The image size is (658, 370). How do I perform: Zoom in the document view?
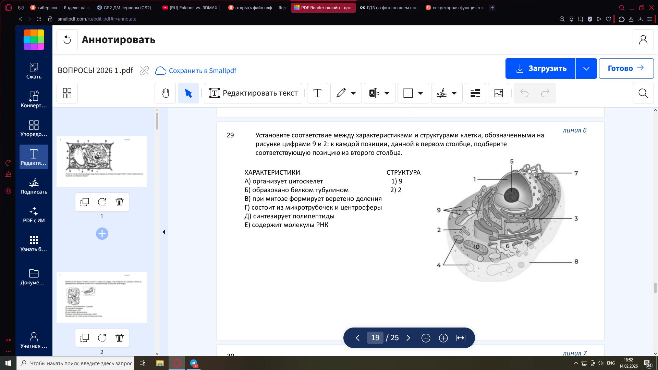pos(443,338)
